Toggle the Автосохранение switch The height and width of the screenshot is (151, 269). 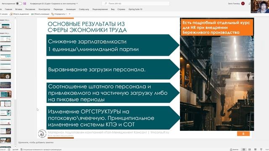[19, 3]
